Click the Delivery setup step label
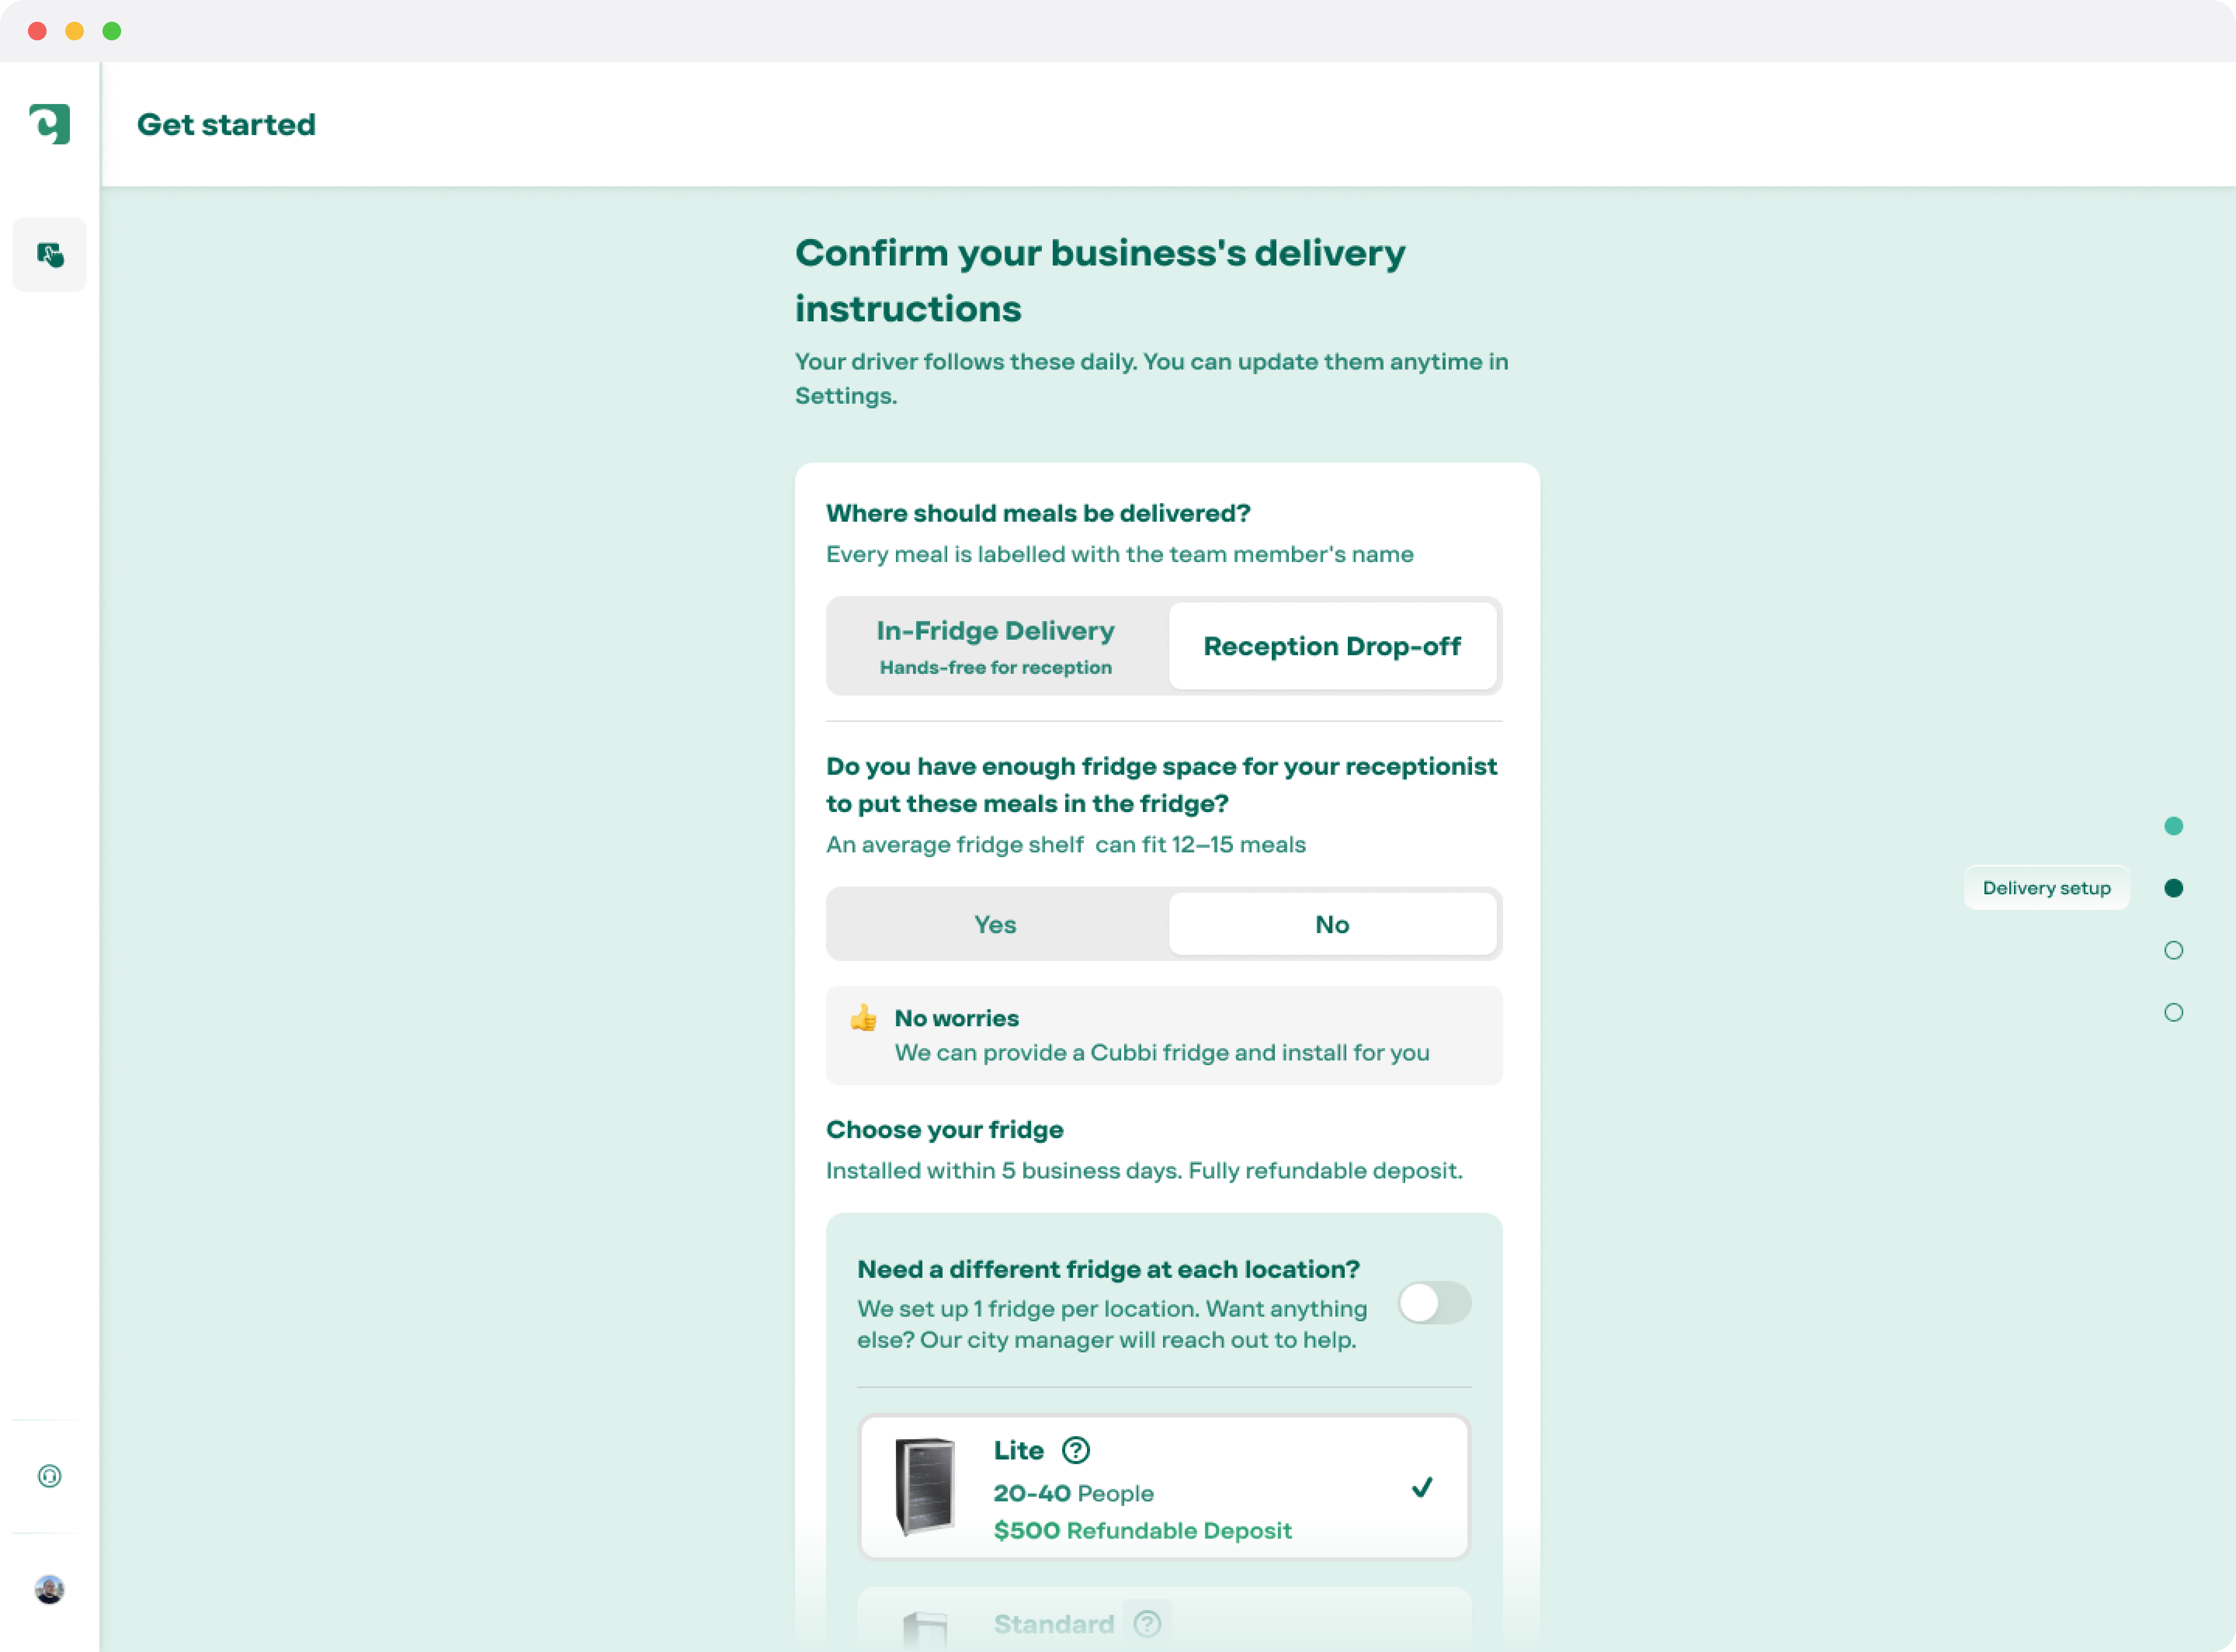The height and width of the screenshot is (1652, 2236). pyautogui.click(x=2046, y=888)
